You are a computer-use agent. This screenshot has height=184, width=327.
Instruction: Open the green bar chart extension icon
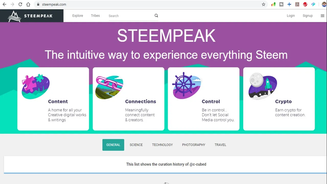click(273, 4)
